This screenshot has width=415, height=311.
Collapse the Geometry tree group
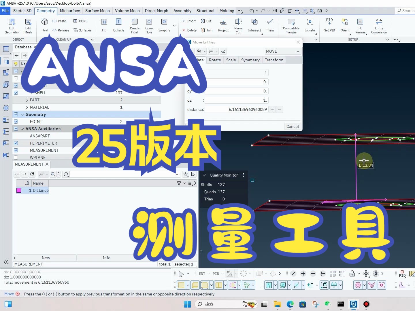tap(22, 114)
